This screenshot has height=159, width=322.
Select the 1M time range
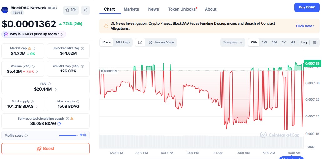(274, 42)
